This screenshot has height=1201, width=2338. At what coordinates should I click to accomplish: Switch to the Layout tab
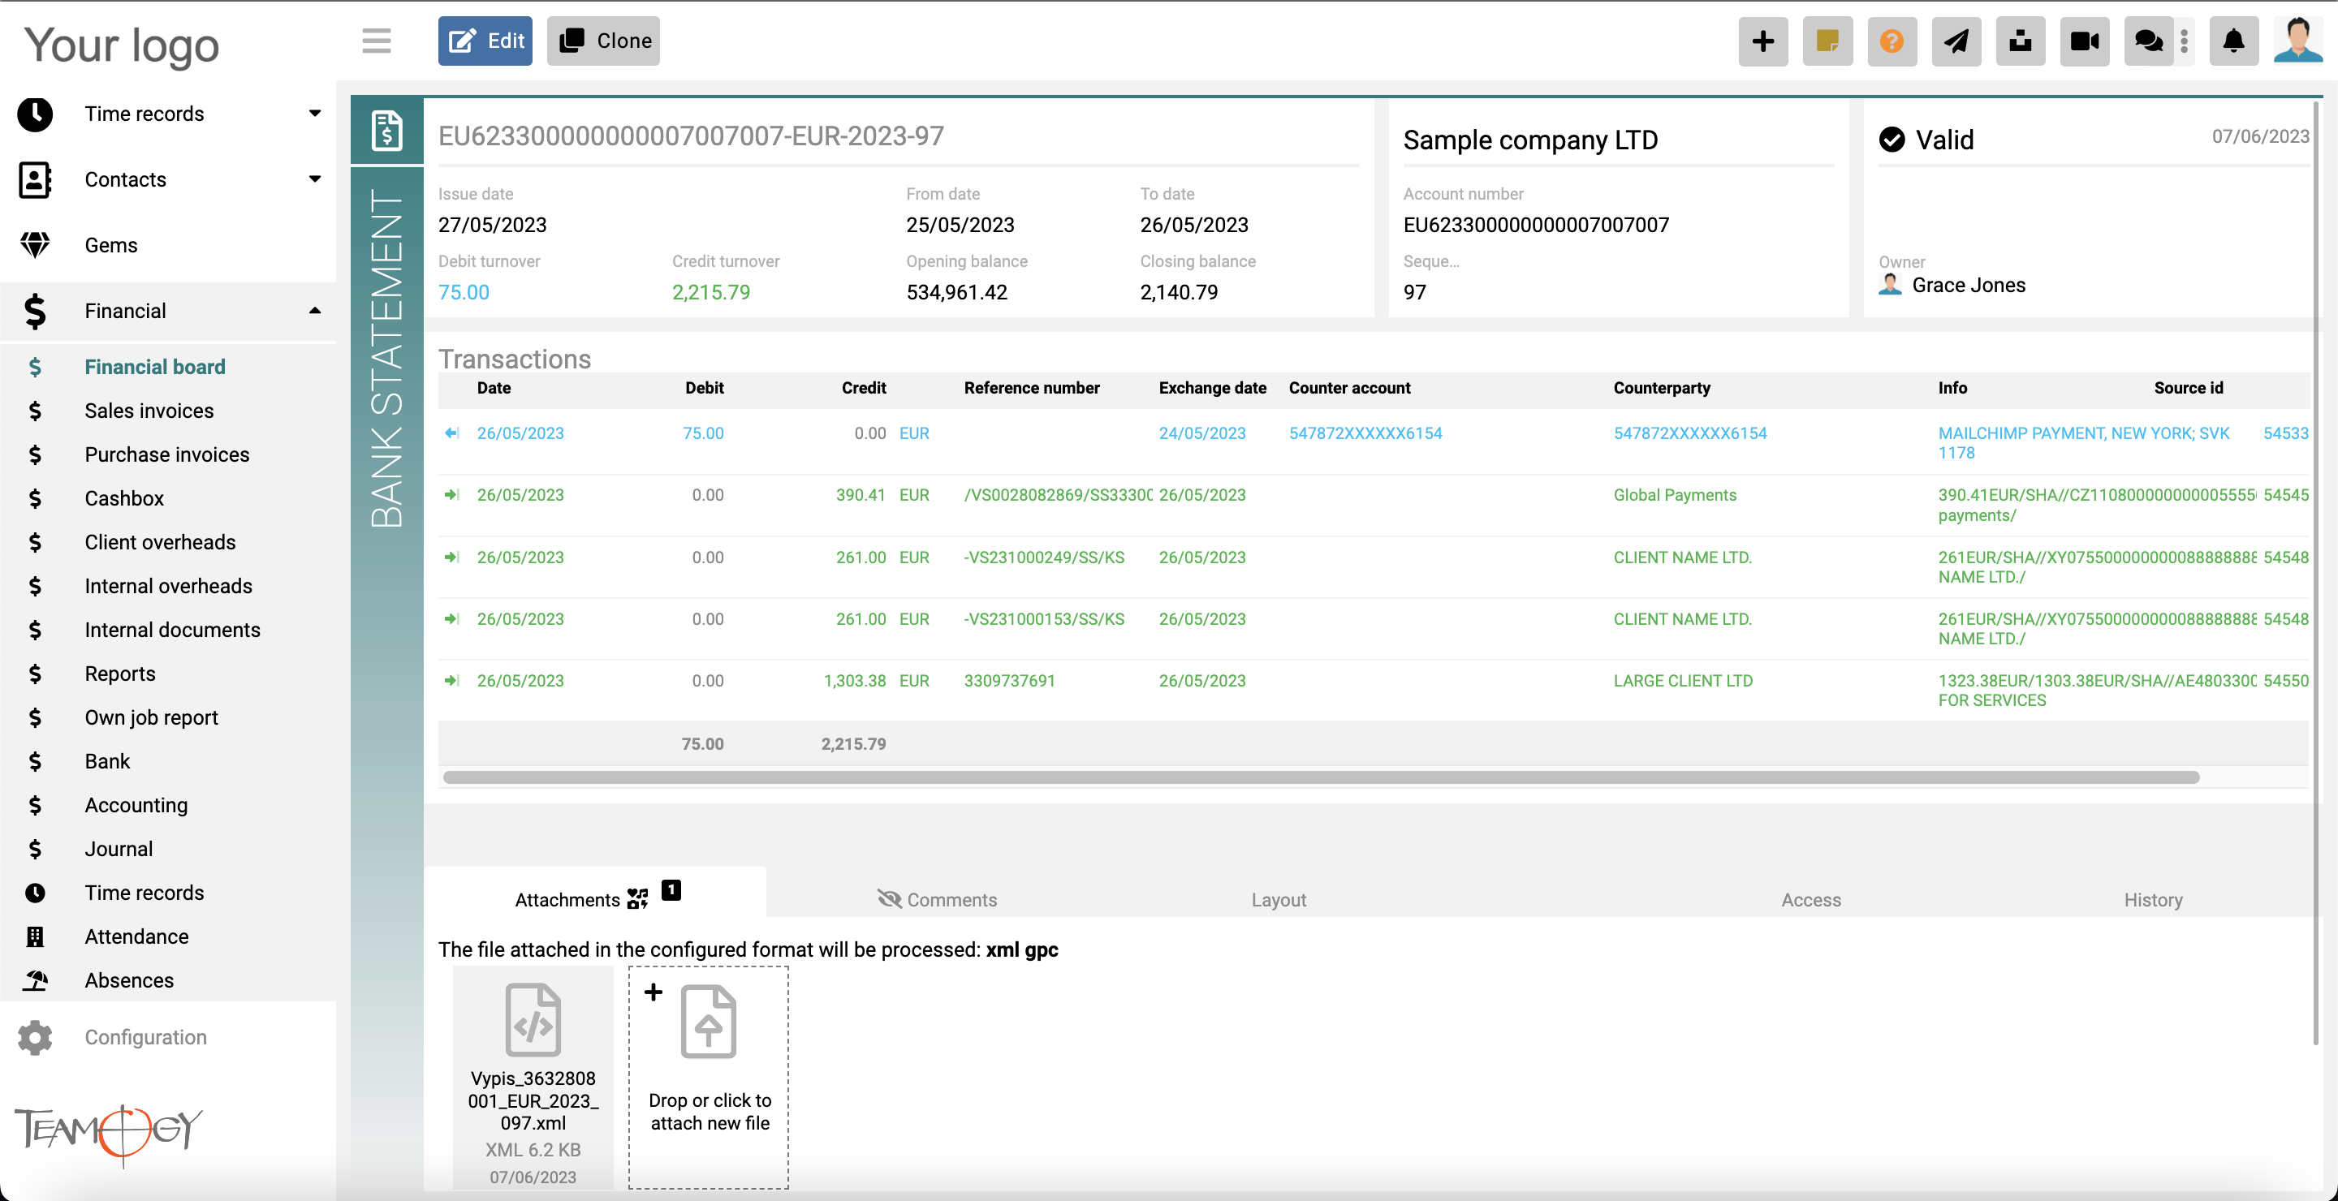point(1279,899)
